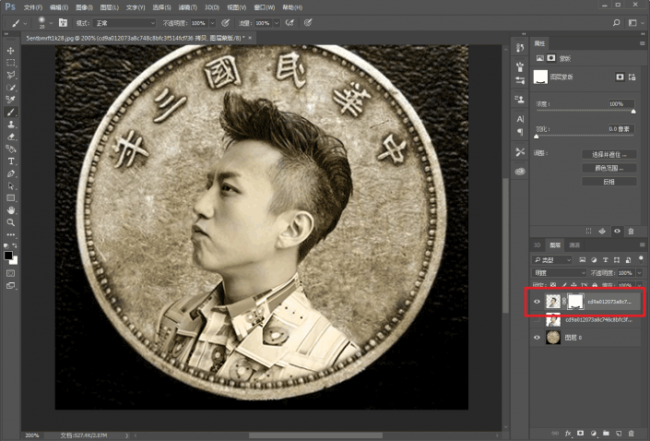Hide the 图层 0 coin layer

(x=537, y=338)
